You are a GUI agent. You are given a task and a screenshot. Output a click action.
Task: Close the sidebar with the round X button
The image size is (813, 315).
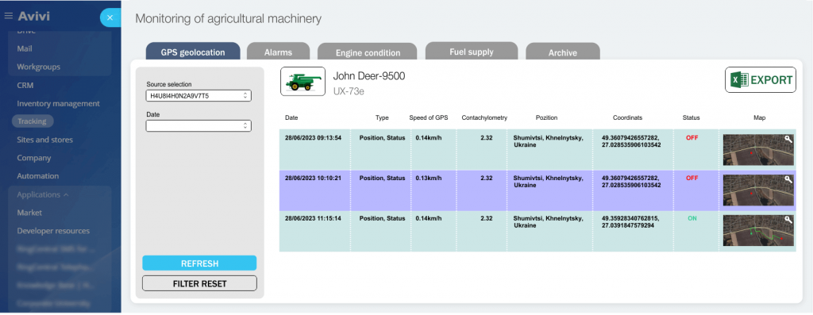110,17
